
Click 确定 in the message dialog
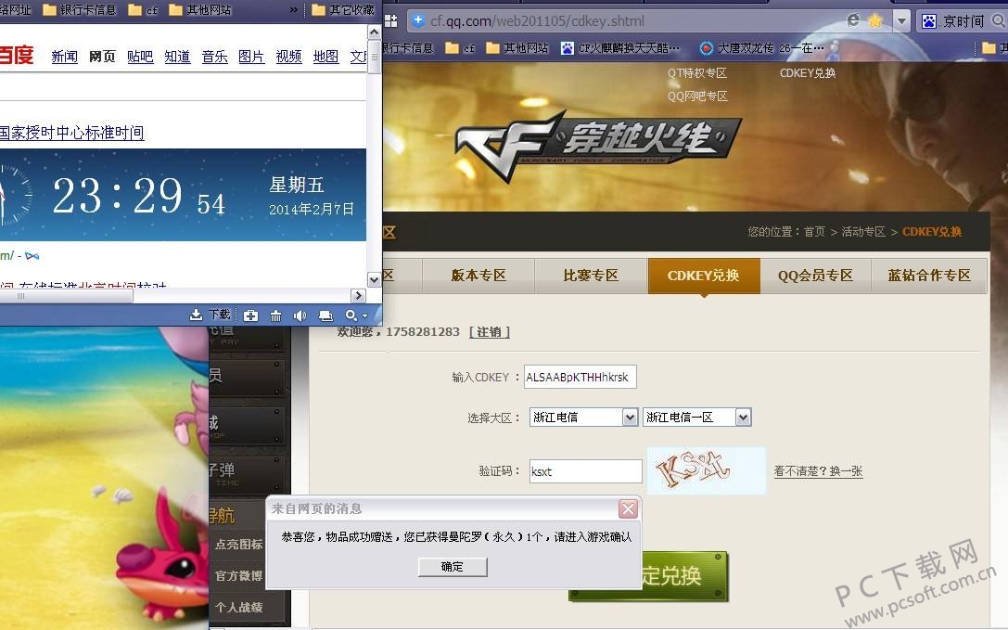(453, 567)
